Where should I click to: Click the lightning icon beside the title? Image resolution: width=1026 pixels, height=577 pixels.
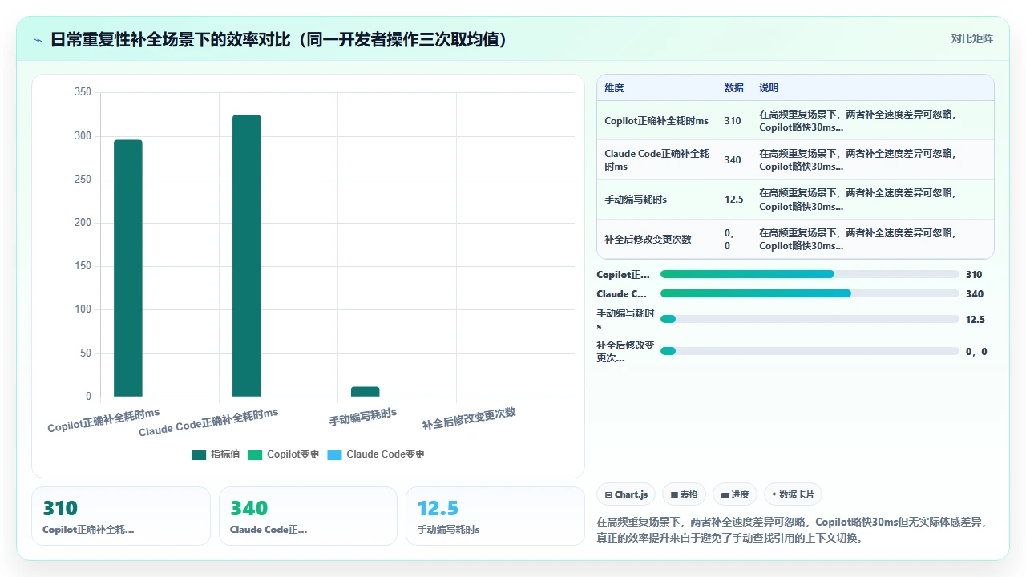pos(38,39)
